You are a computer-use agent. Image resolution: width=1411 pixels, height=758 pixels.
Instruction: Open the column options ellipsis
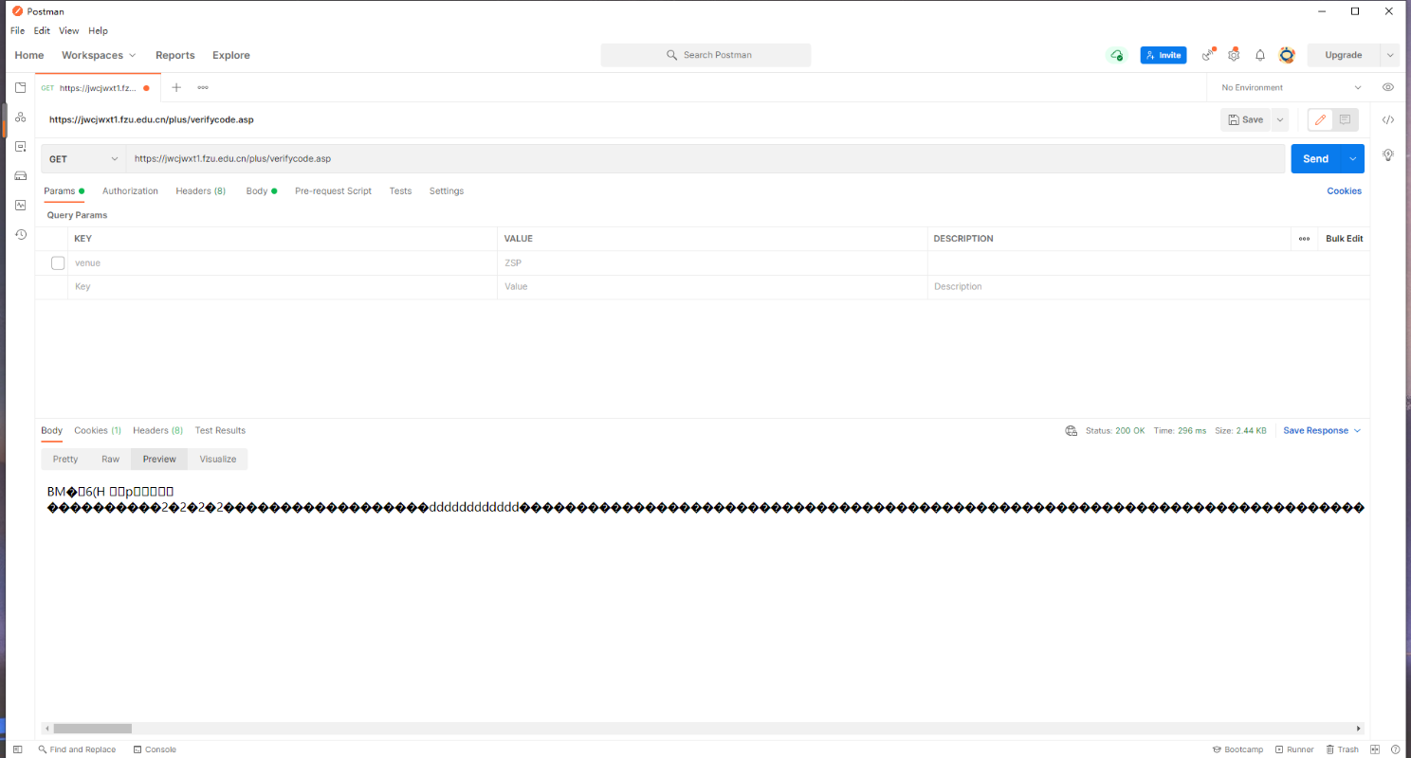pyautogui.click(x=1304, y=239)
